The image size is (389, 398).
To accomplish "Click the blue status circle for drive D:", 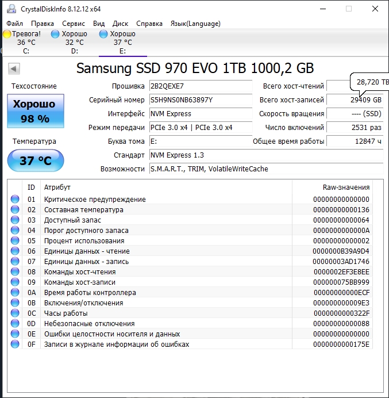I will [x=55, y=34].
